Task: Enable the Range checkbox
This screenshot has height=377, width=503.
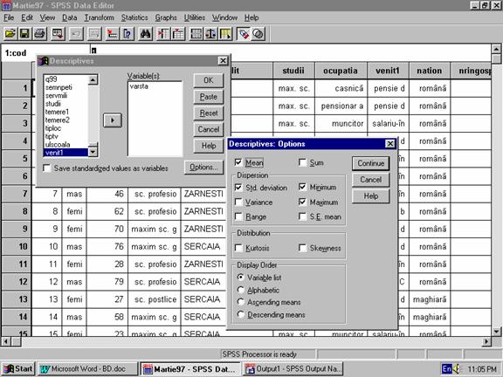Action: coord(238,216)
